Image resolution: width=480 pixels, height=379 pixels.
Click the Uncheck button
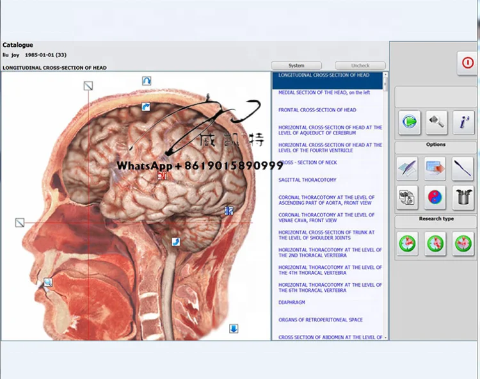360,65
